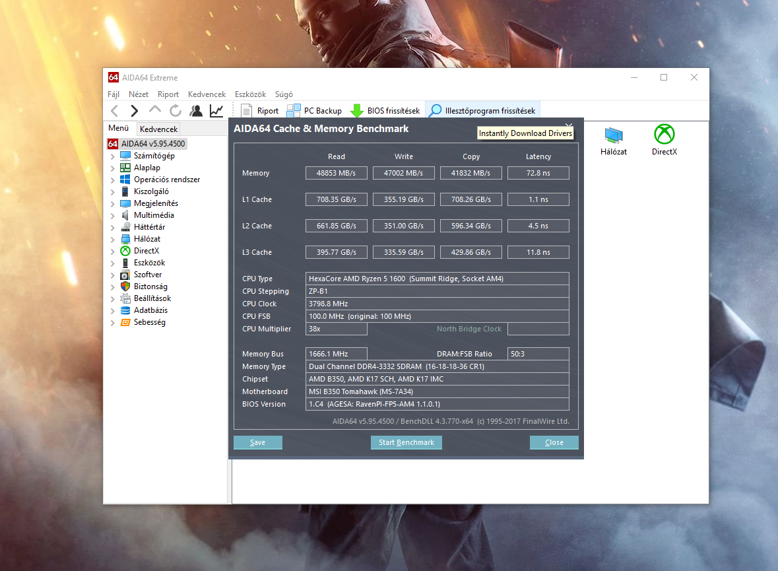Select the Megjelenítés tree icon
Screen dimensions: 778x571
pos(125,203)
